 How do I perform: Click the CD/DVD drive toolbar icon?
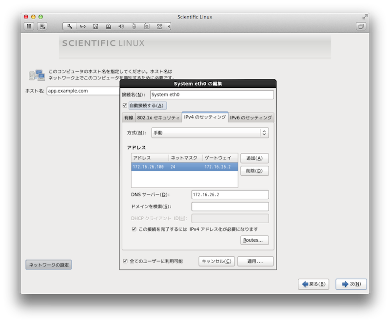point(108,26)
